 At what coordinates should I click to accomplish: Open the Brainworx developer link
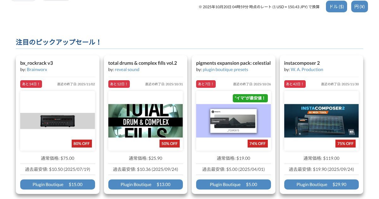coord(37,69)
